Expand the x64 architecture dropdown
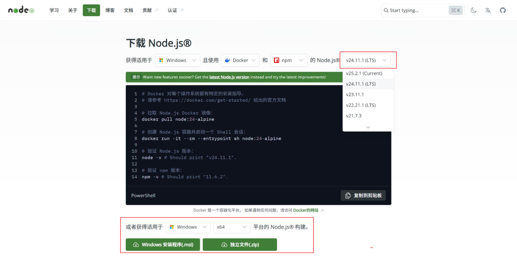This screenshot has width=517, height=259. (232, 227)
